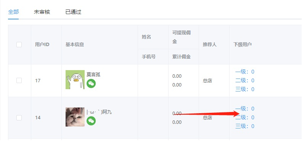The image size is (302, 141).
Task: Click the 用户ID column header
Action: 42,45
